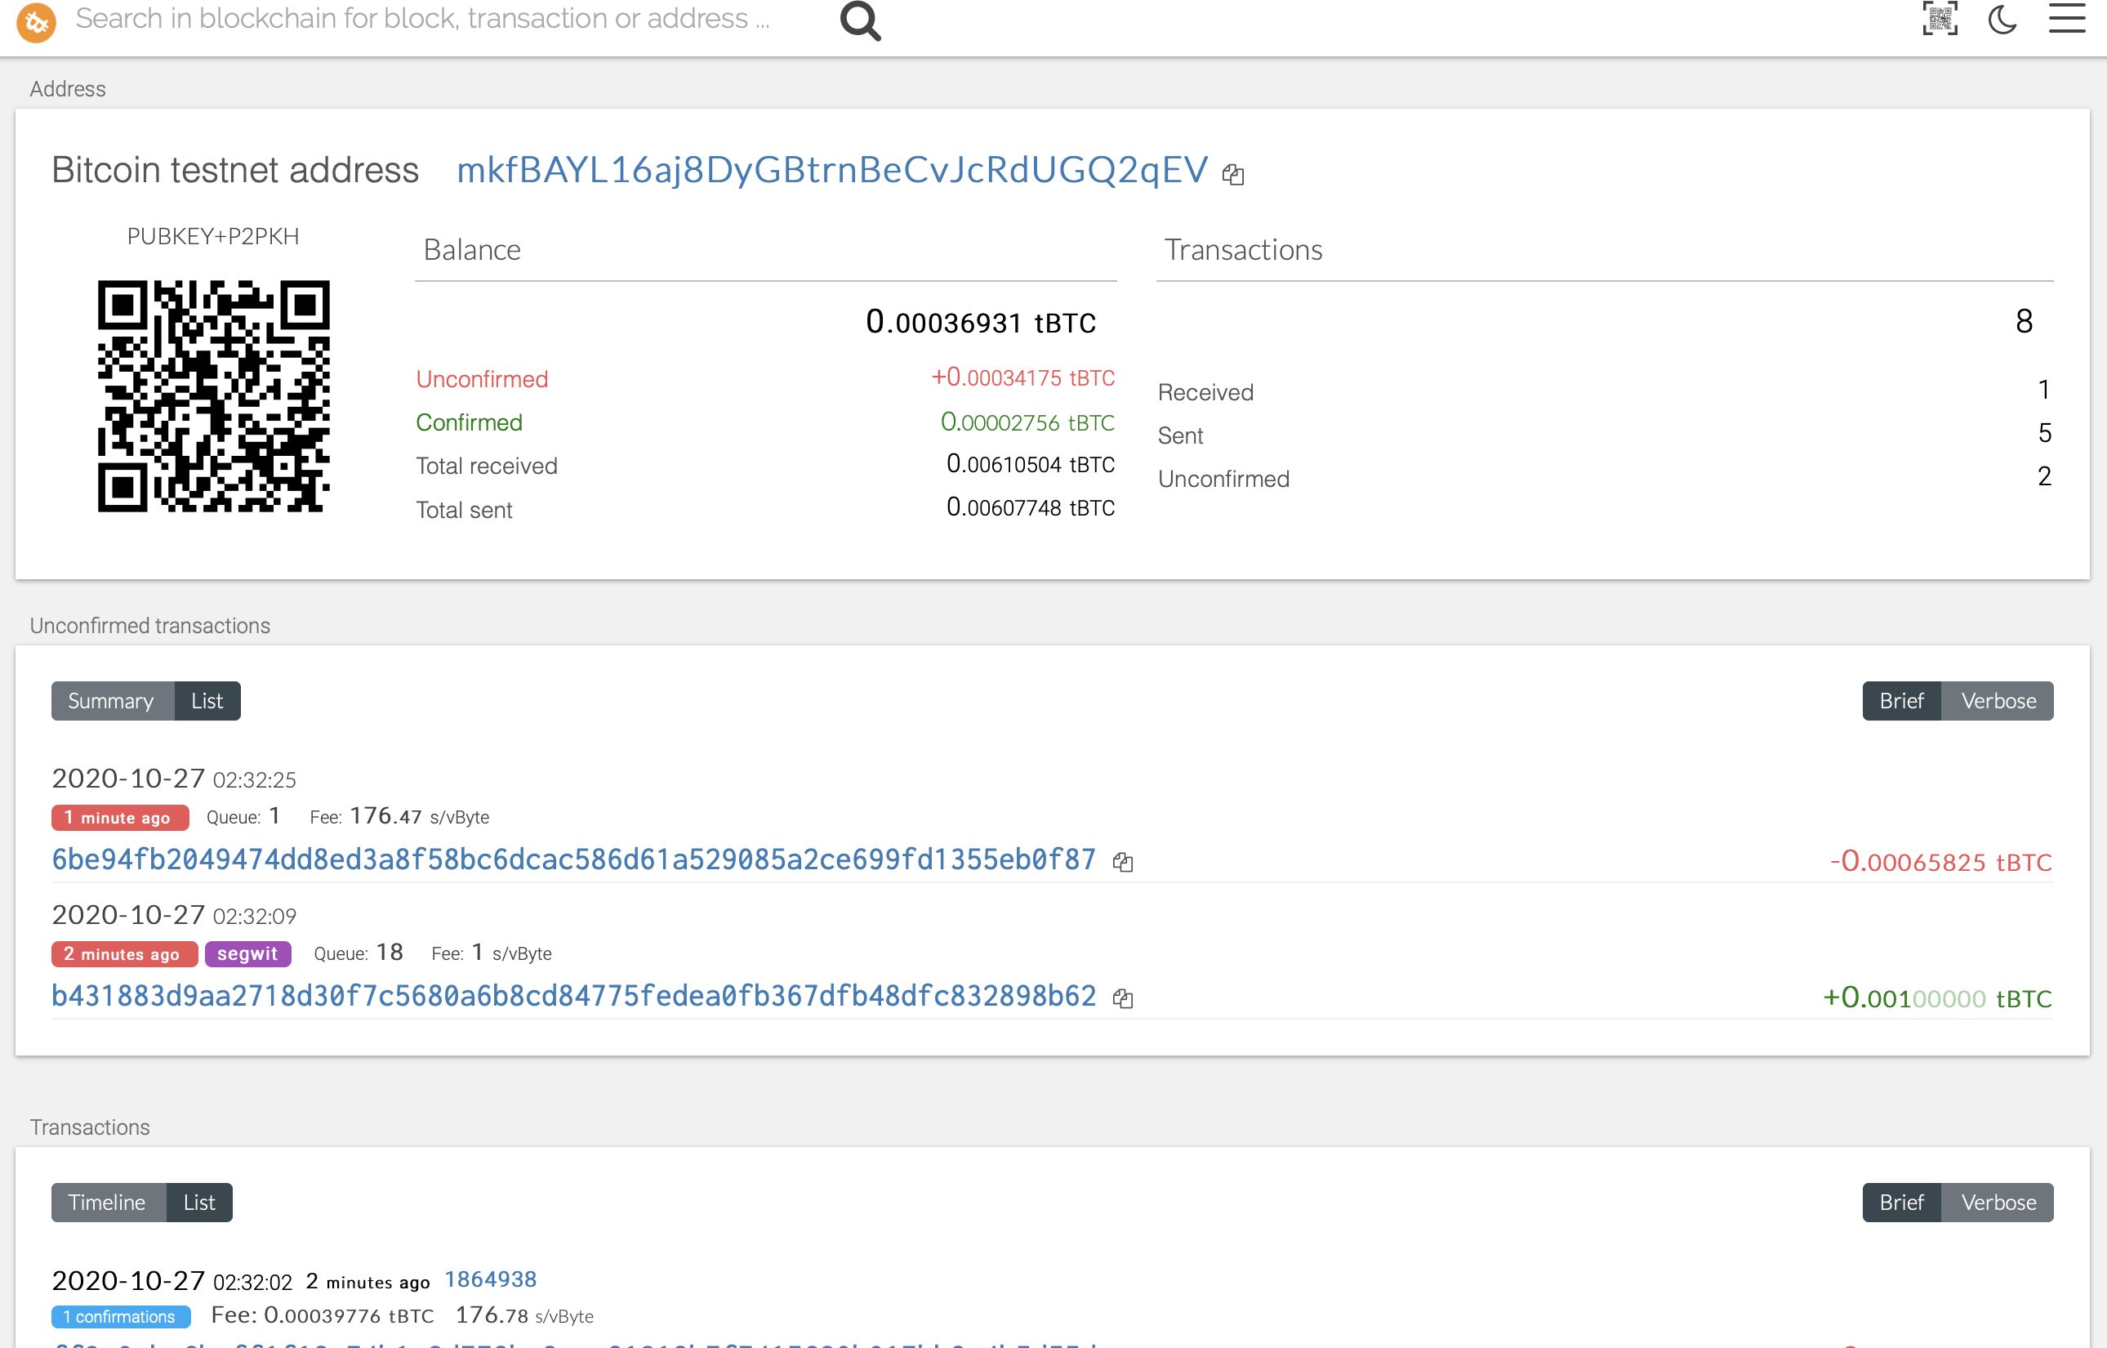The height and width of the screenshot is (1348, 2107).
Task: Switch unconfirmed transactions to List view
Action: 207,701
